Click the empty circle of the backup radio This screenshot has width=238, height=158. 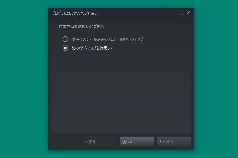tap(66, 39)
